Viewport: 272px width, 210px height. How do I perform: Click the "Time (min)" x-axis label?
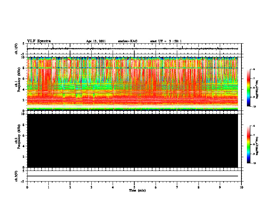coord(137,190)
